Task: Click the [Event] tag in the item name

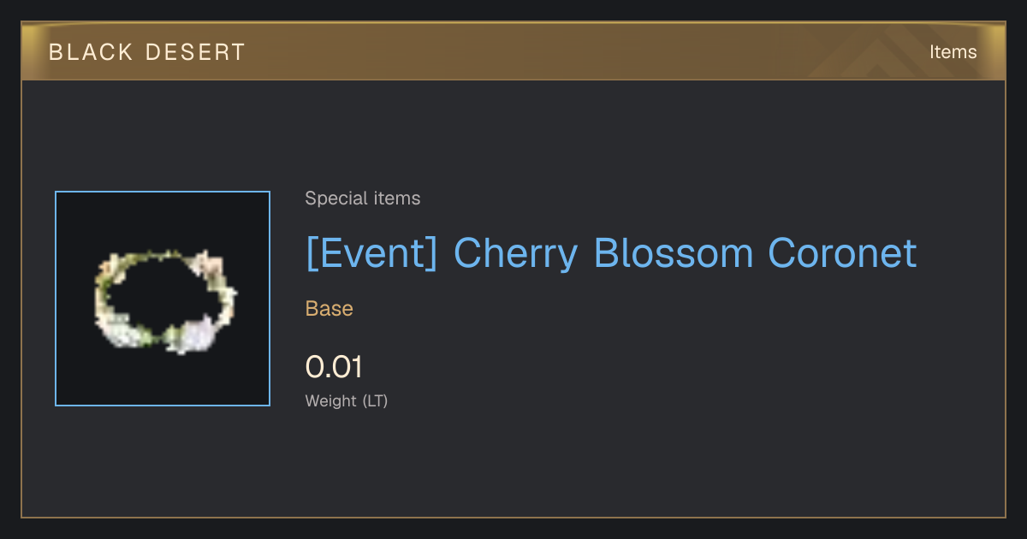Action: click(x=372, y=253)
